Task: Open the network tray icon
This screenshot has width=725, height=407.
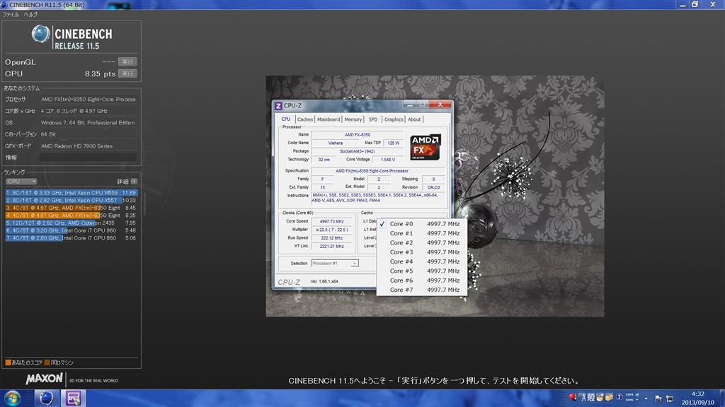Action: pyautogui.click(x=669, y=399)
